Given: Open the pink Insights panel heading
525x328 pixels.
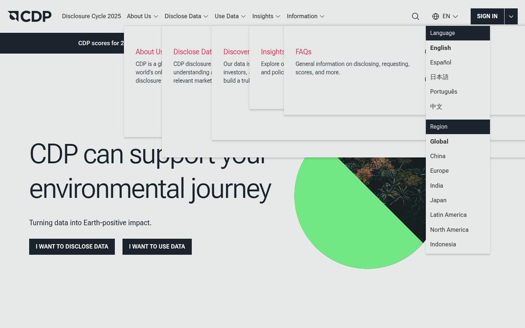Looking at the screenshot, I should (272, 52).
